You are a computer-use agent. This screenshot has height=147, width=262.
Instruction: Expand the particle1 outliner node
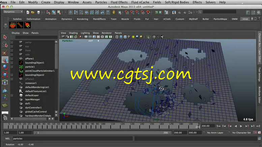click(12, 67)
